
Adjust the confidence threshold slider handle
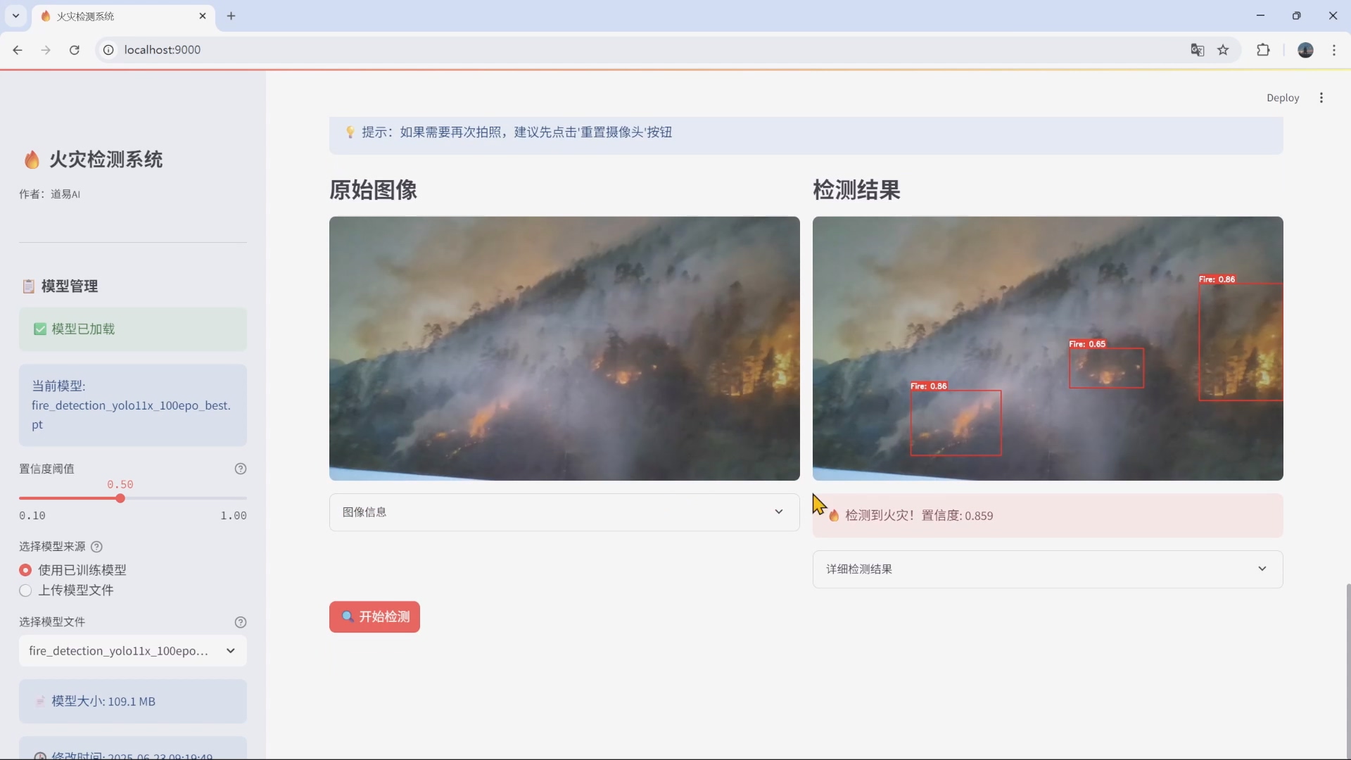pyautogui.click(x=120, y=498)
